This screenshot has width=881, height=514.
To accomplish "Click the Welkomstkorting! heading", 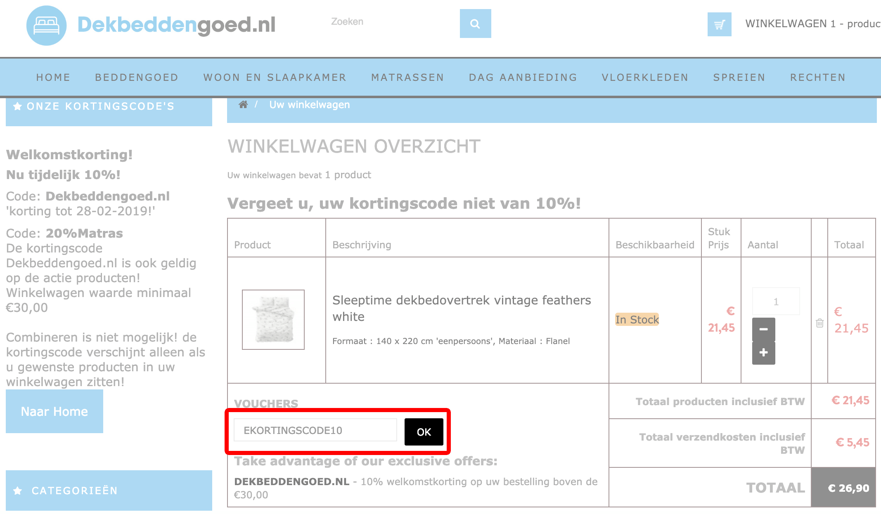I will 69,155.
